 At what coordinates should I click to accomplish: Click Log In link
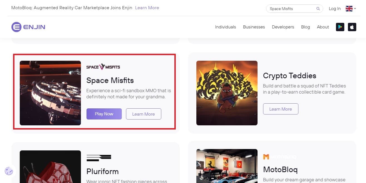point(335,9)
